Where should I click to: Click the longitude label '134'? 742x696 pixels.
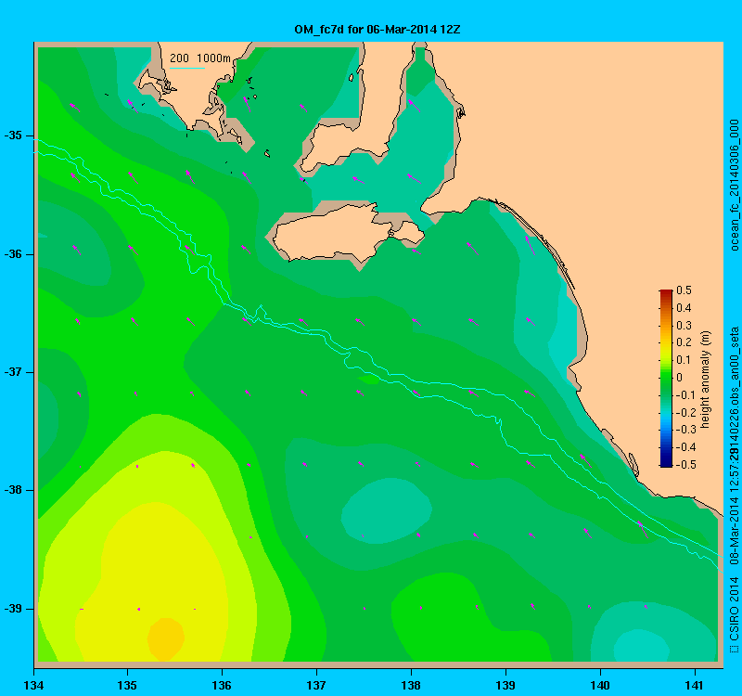point(33,686)
